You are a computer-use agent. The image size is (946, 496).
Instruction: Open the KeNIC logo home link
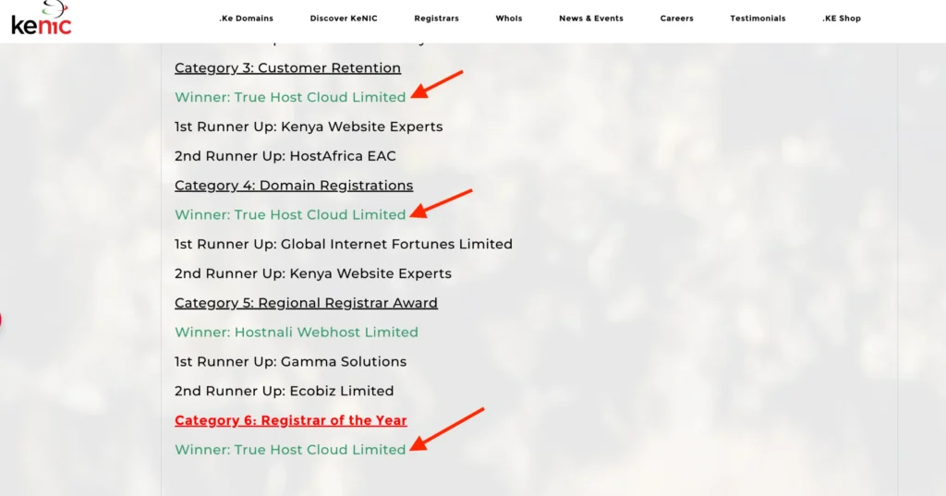[41, 18]
